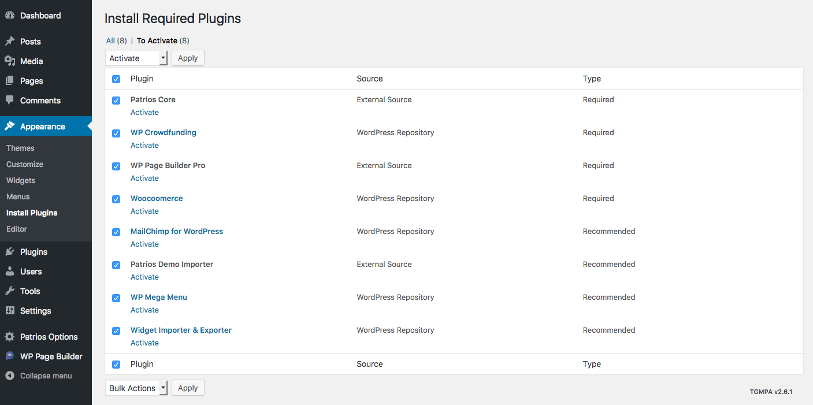
Task: Click Activate link under Patrios Core
Action: tap(144, 113)
